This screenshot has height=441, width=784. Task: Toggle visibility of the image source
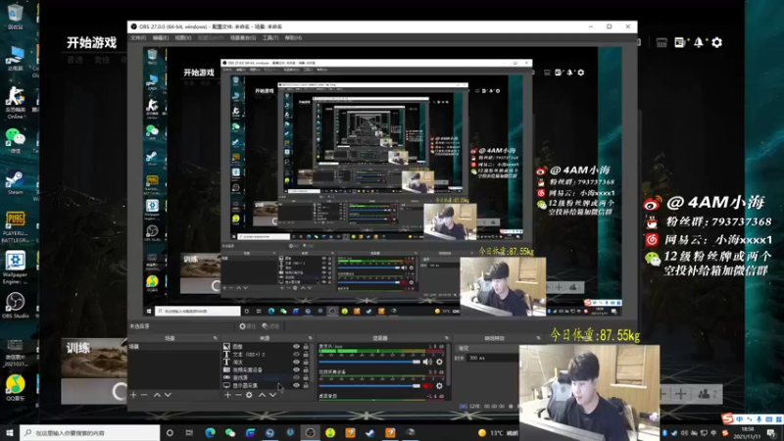pyautogui.click(x=297, y=347)
